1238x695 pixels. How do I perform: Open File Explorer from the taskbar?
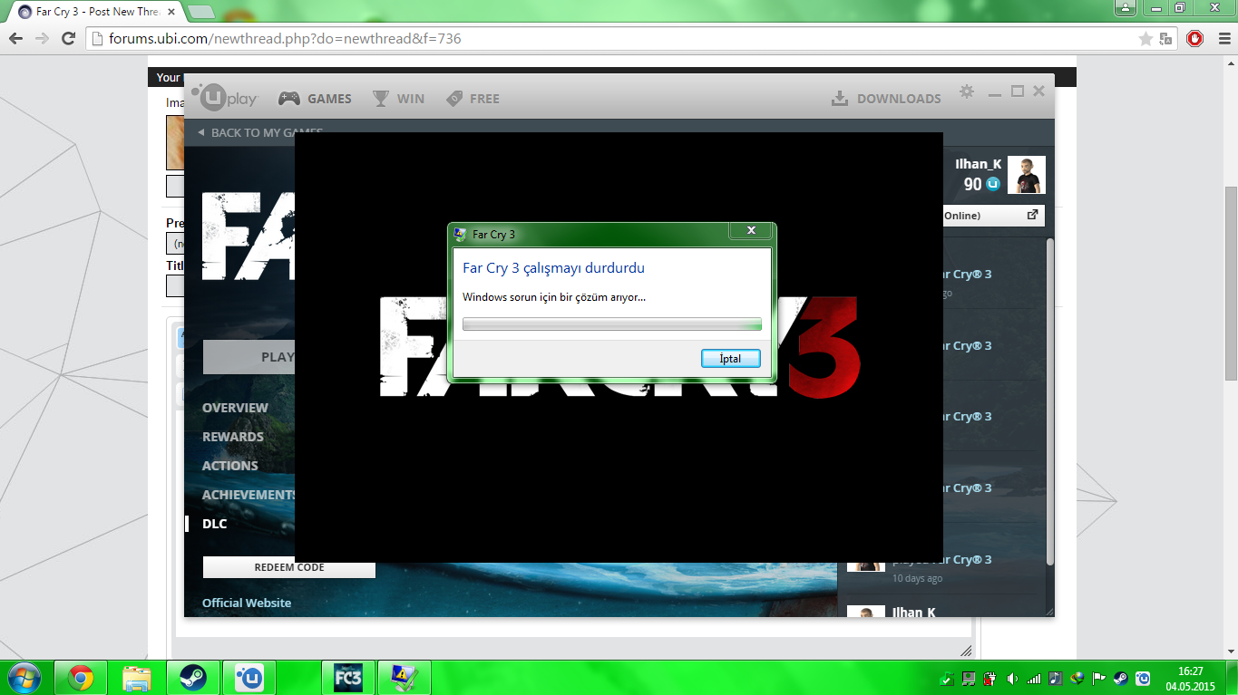tap(137, 678)
